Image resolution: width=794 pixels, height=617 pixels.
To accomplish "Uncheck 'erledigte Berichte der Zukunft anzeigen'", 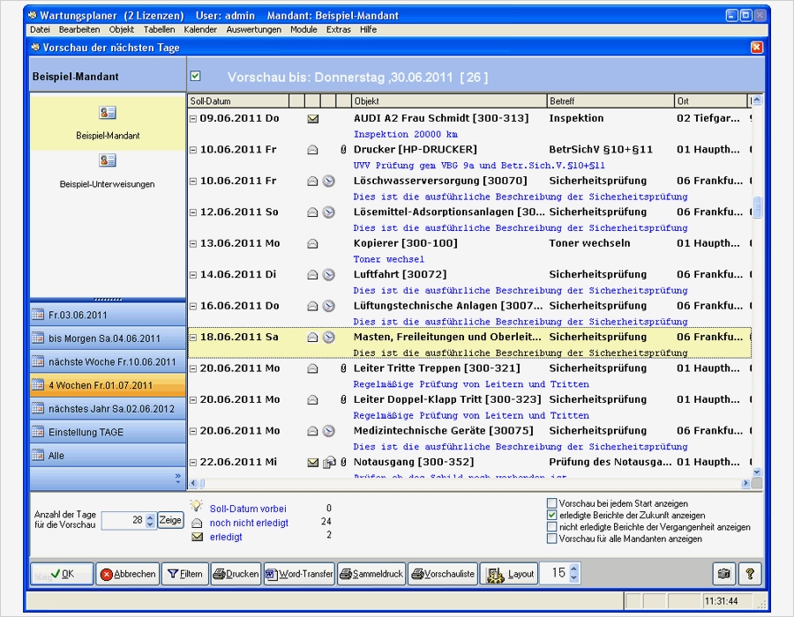I will [551, 516].
